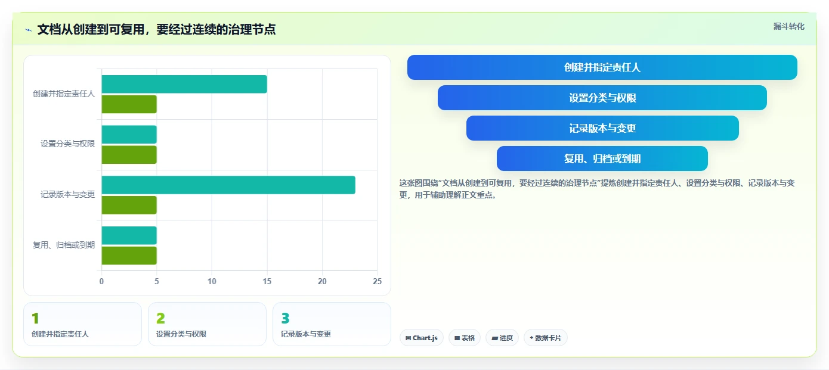This screenshot has width=829, height=370.
Task: Click the Chart.js chip
Action: [x=422, y=338]
